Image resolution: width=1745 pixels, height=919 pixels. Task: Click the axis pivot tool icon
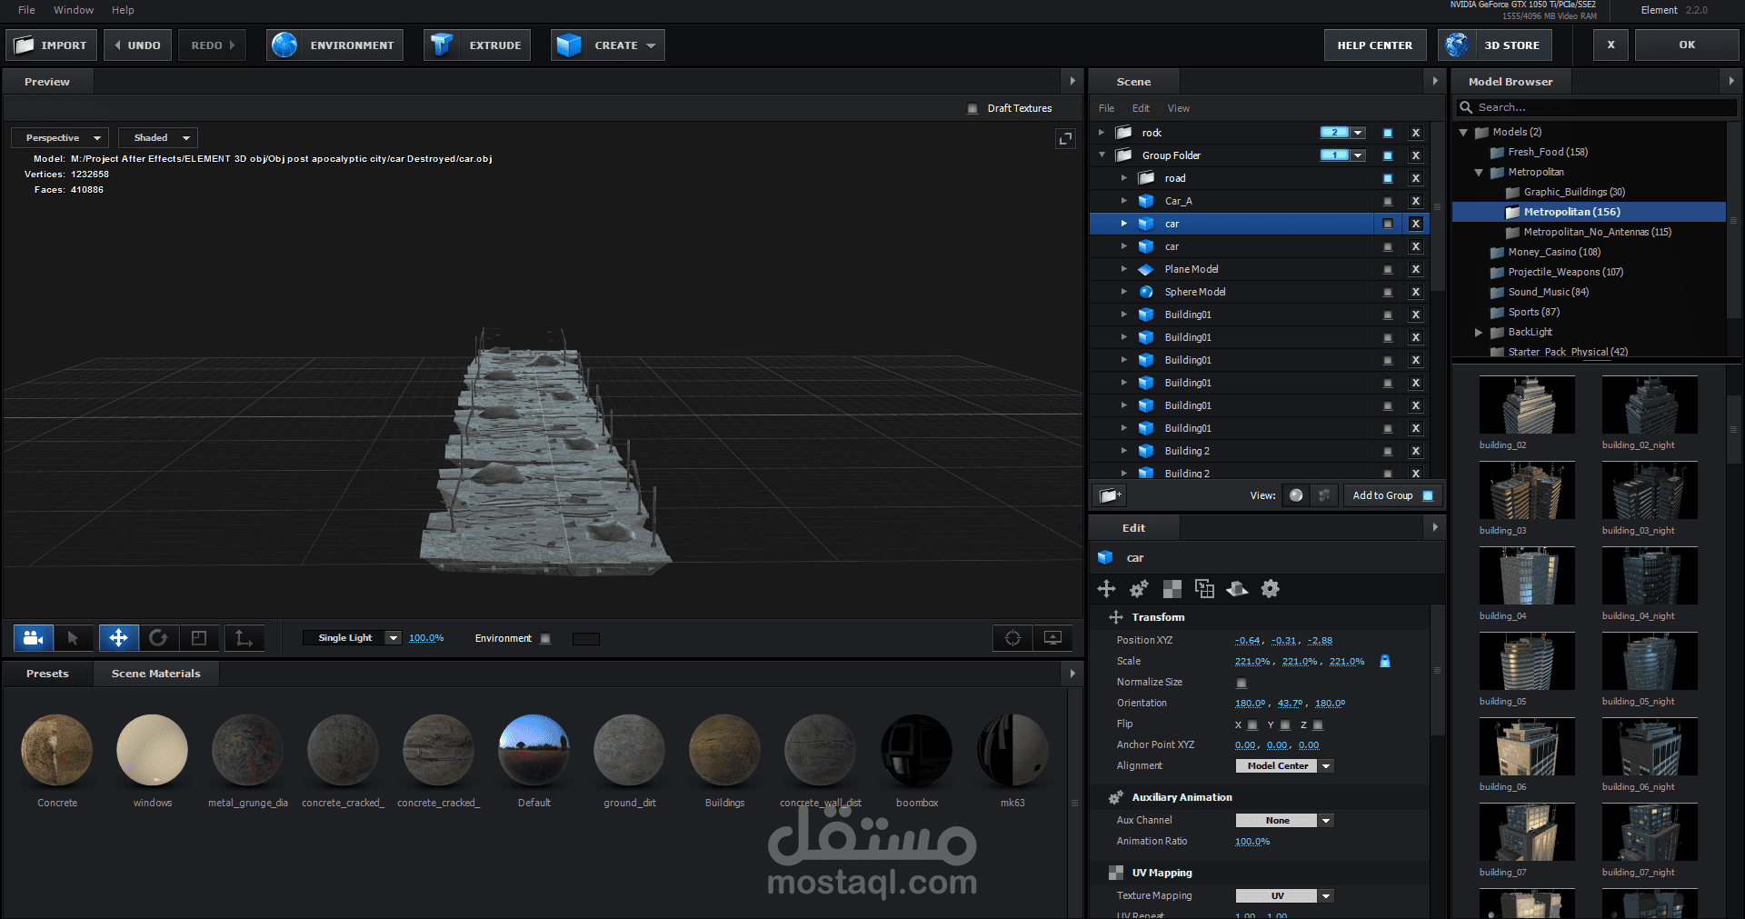pos(244,638)
